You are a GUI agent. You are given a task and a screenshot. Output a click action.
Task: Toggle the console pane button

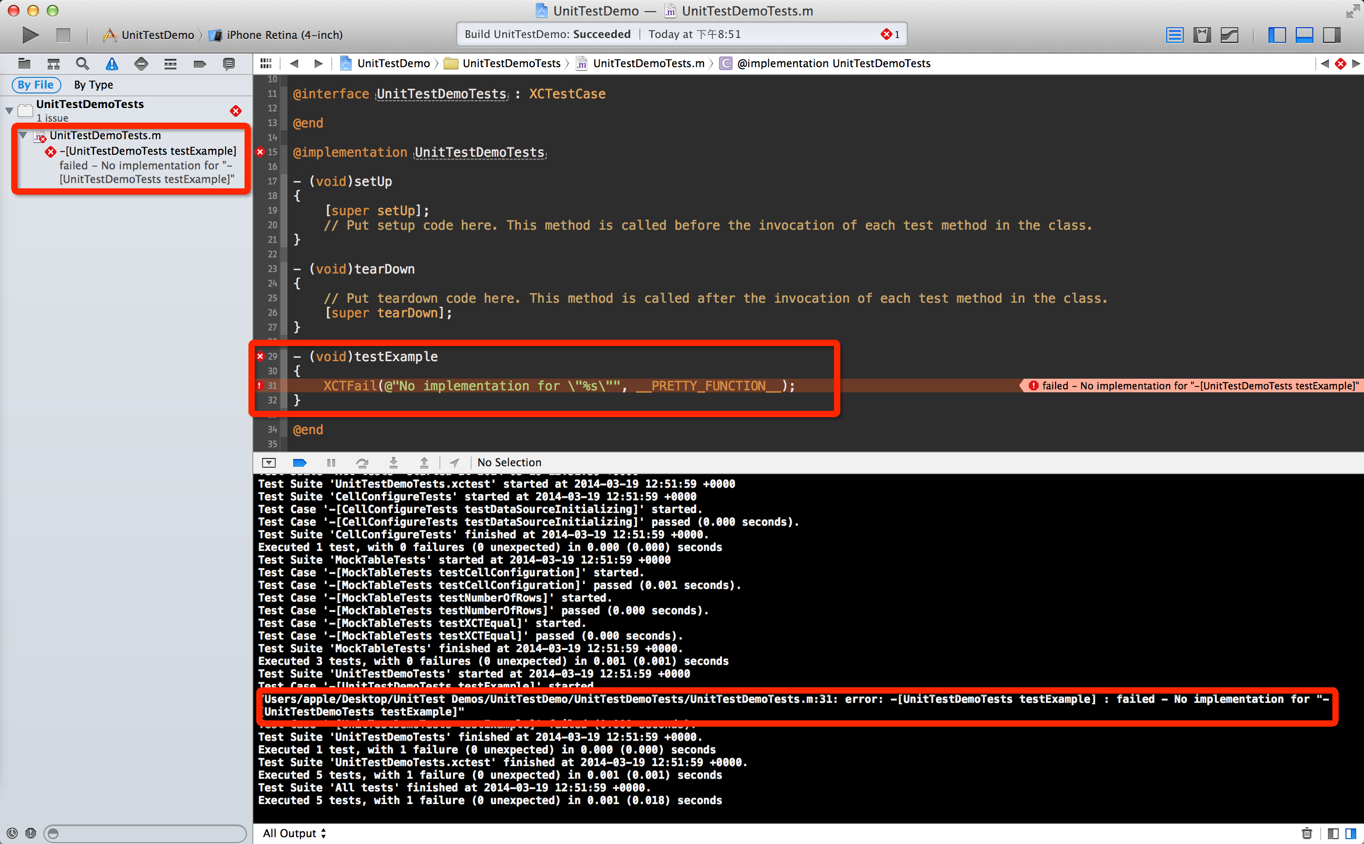point(1351,833)
